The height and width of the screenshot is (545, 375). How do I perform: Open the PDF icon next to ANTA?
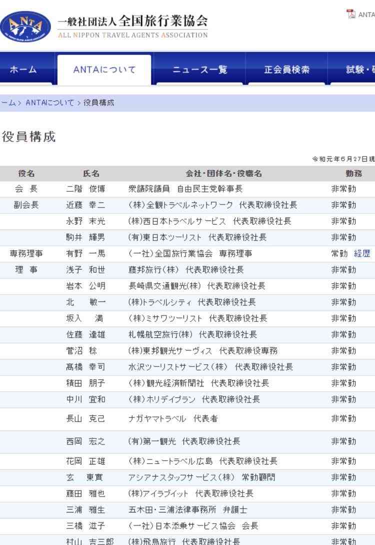coord(350,14)
